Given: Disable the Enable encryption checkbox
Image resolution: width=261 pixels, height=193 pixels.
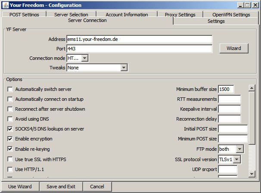Looking at the screenshot, I should [x=10, y=139].
